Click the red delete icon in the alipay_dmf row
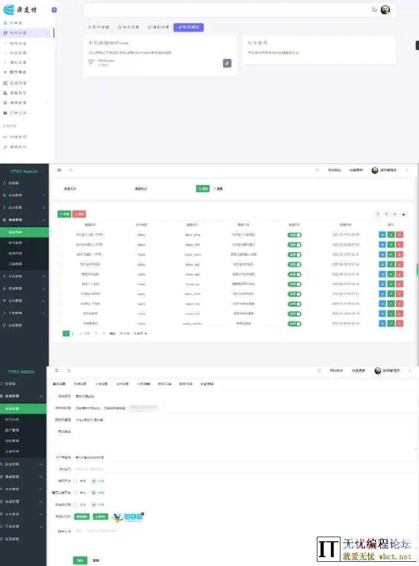 [x=400, y=245]
